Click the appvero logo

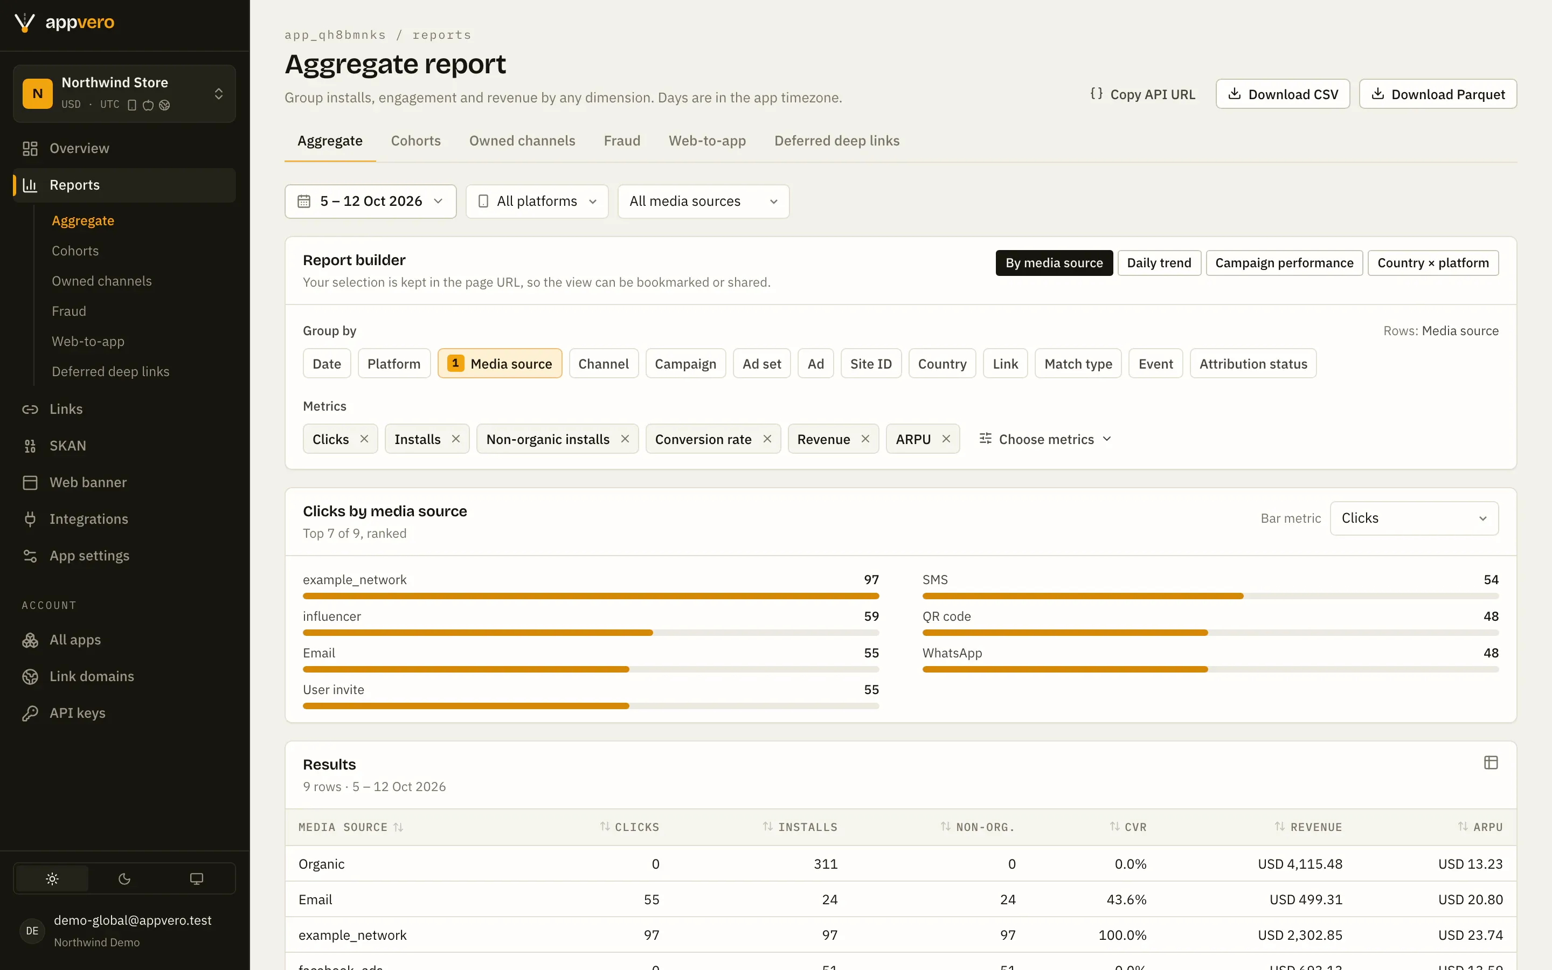click(64, 23)
